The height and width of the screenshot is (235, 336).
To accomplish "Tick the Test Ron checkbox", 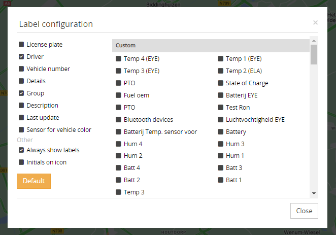I will [220, 107].
